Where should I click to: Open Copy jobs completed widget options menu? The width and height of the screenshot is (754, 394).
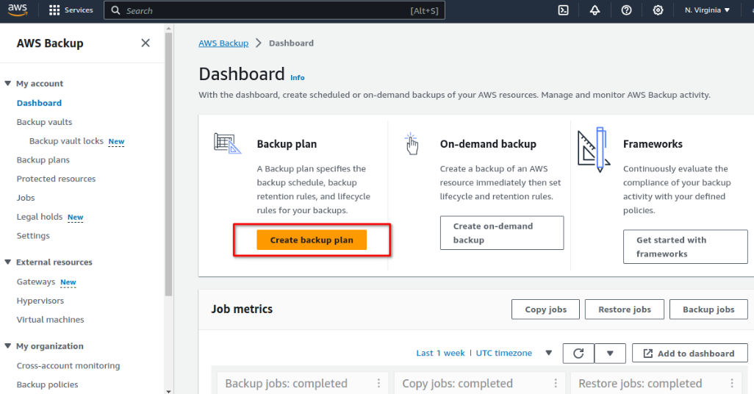click(556, 383)
